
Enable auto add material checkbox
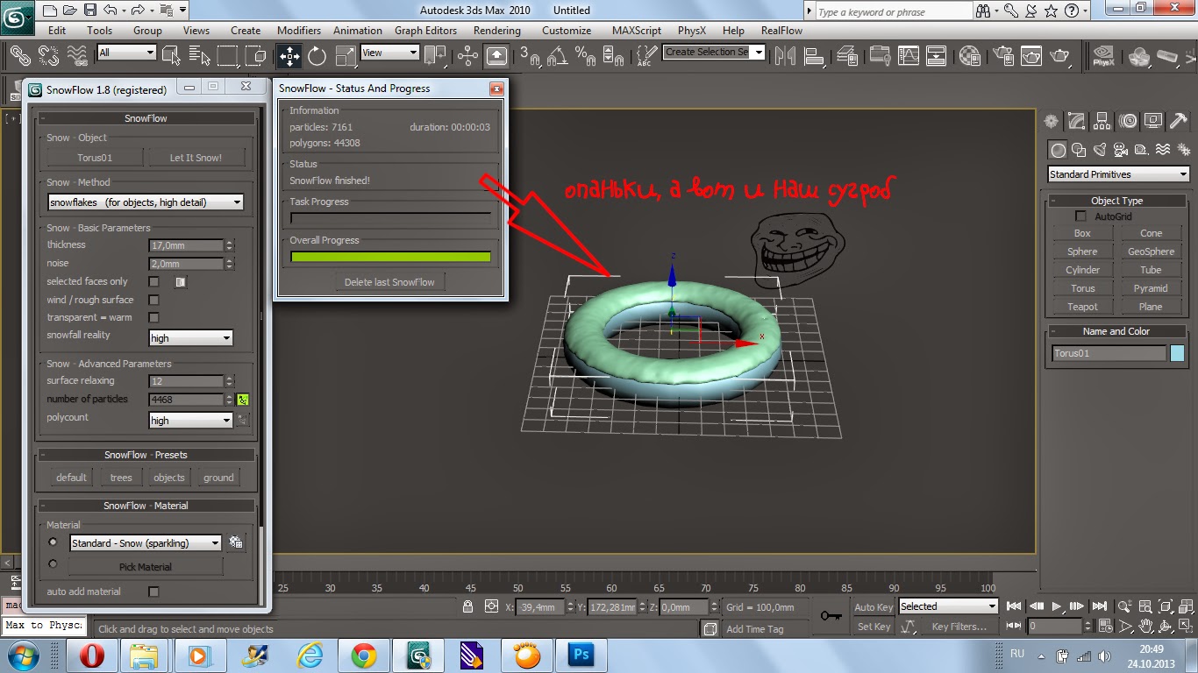pyautogui.click(x=154, y=592)
